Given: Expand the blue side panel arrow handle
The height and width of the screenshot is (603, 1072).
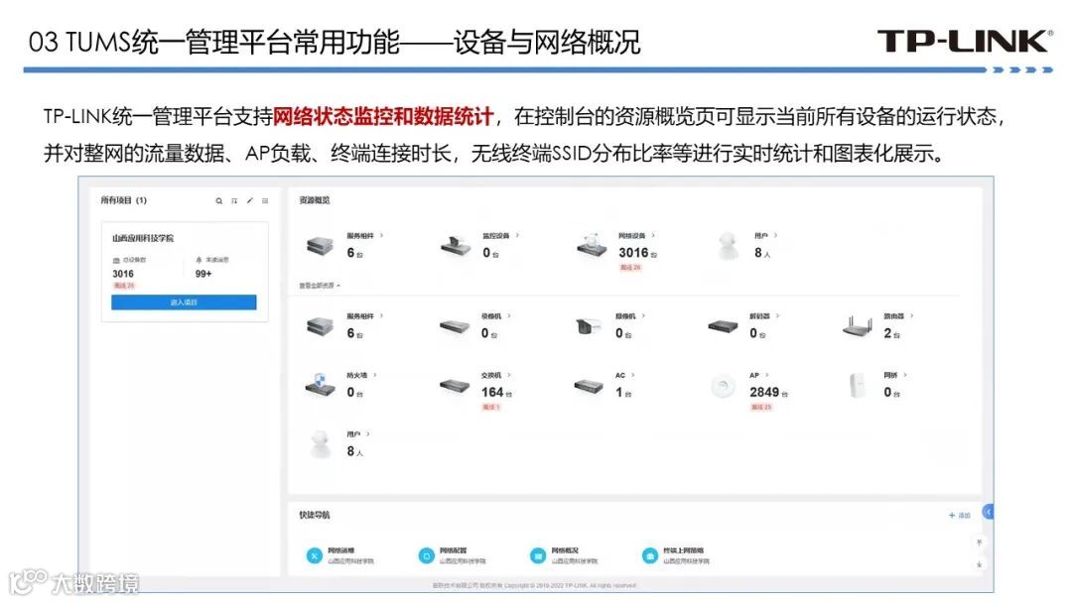Looking at the screenshot, I should (x=988, y=512).
